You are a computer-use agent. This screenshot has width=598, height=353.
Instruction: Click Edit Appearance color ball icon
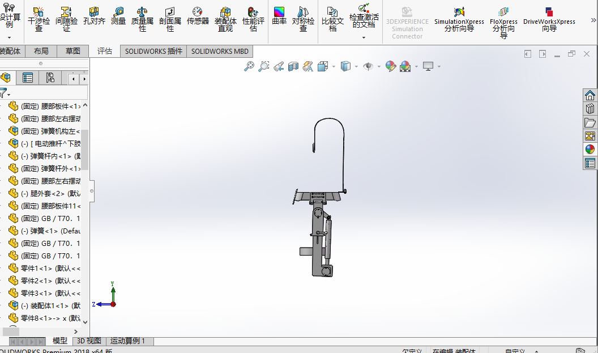pyautogui.click(x=391, y=66)
